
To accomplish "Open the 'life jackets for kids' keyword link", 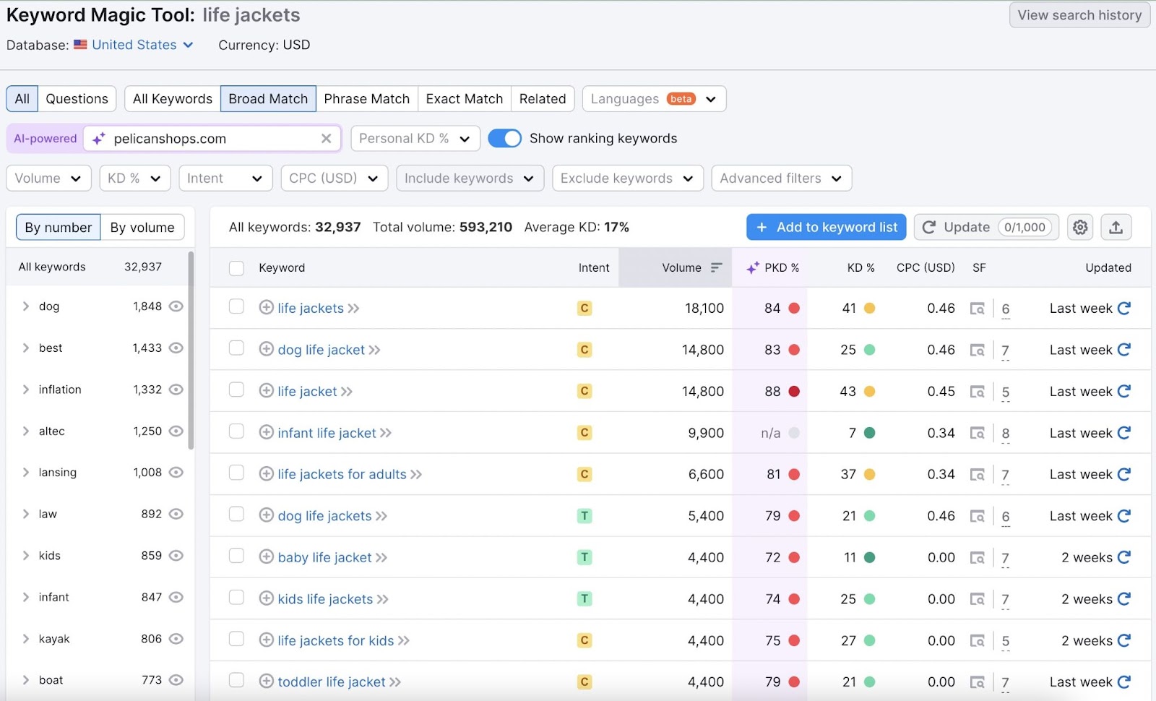I will (336, 641).
